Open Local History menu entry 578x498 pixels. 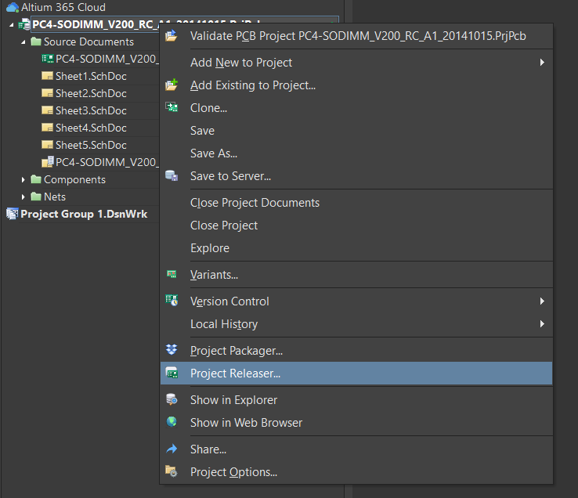coord(356,324)
